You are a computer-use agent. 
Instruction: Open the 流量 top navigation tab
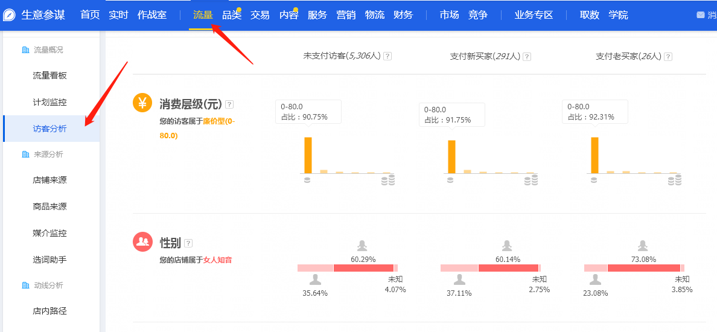click(x=203, y=15)
